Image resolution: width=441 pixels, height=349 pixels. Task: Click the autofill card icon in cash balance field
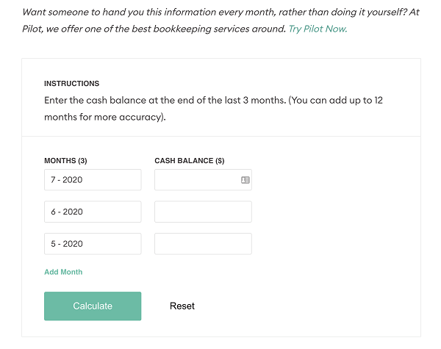(245, 180)
